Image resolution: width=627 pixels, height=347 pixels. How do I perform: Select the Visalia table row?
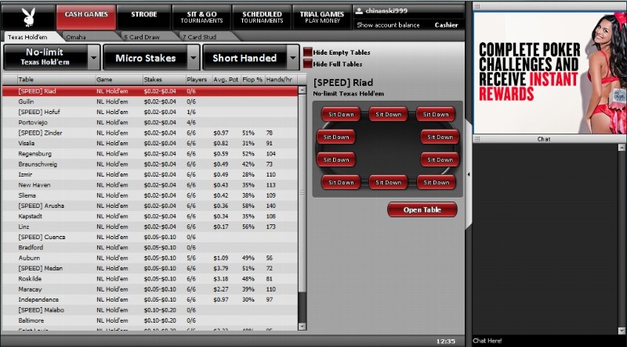point(150,143)
